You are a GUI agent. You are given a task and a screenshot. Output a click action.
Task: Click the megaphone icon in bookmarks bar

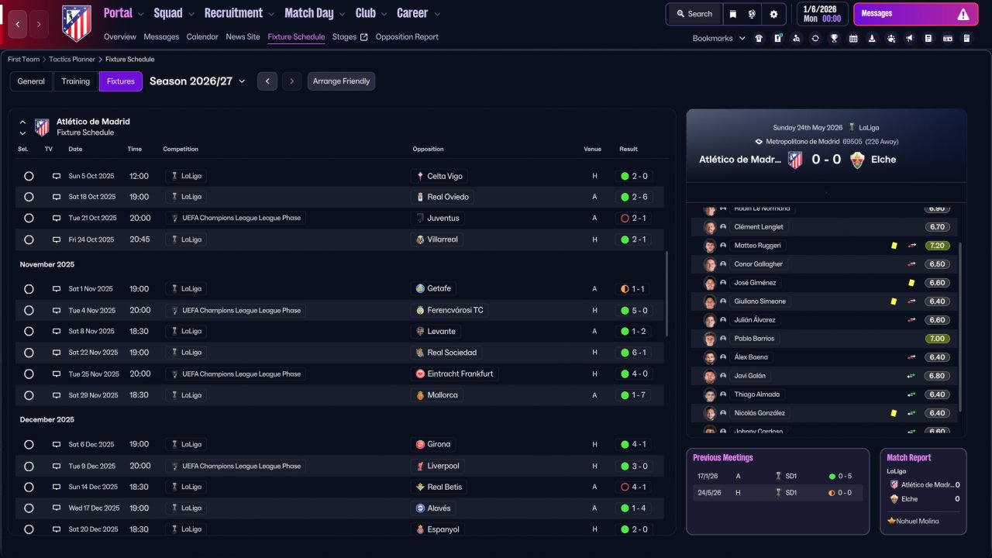click(909, 38)
